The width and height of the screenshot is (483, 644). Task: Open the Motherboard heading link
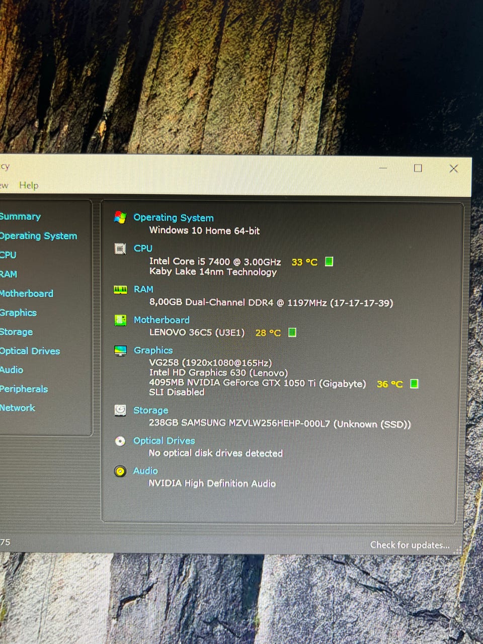click(x=162, y=320)
